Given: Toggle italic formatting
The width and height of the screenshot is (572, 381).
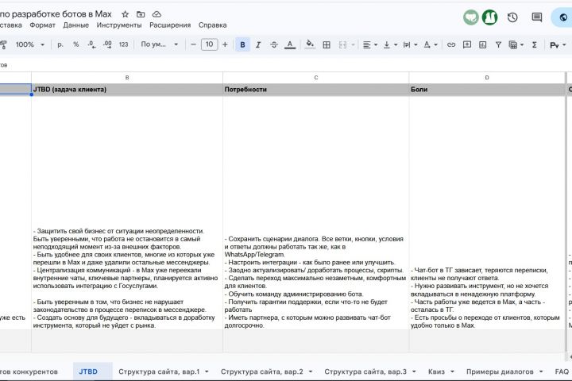Looking at the screenshot, I should tap(258, 44).
